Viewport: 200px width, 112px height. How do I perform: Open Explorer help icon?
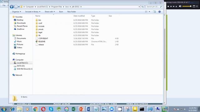[x=159, y=12]
